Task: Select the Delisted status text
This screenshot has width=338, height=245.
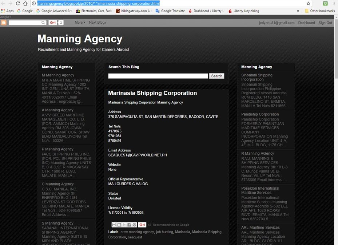Action: pyautogui.click(x=115, y=198)
